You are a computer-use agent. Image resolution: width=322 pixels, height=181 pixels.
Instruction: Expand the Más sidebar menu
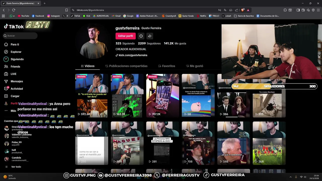10,111
